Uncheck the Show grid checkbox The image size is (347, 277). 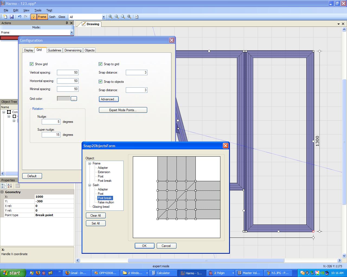32,64
